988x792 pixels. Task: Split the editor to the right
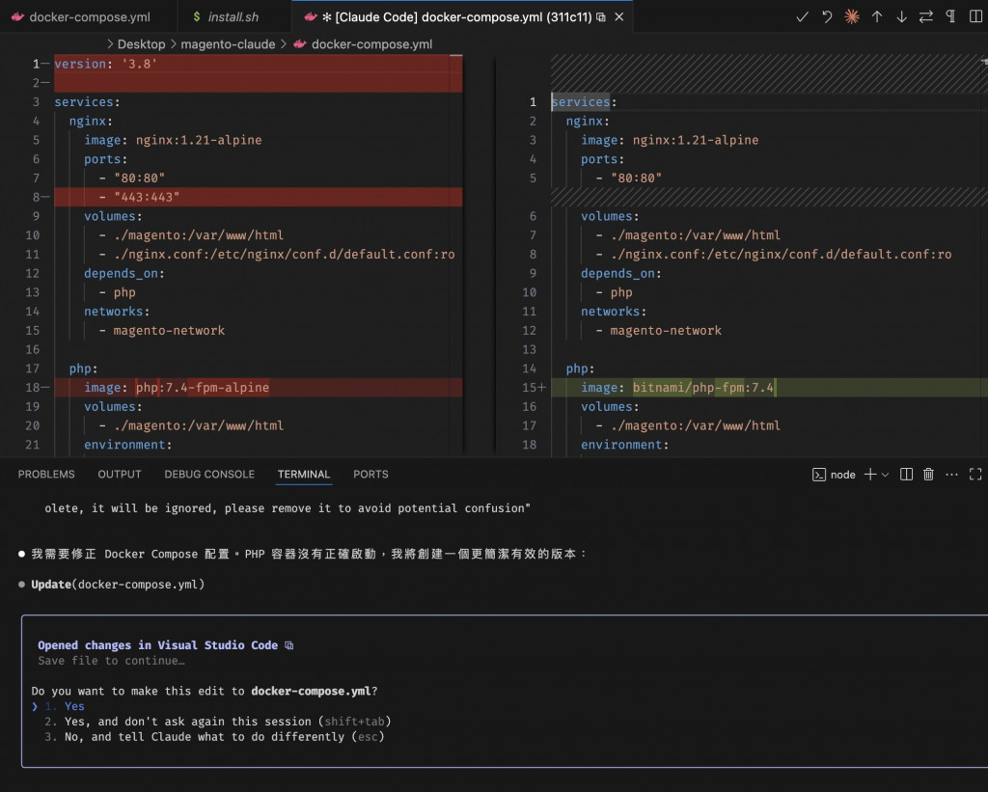(x=975, y=17)
